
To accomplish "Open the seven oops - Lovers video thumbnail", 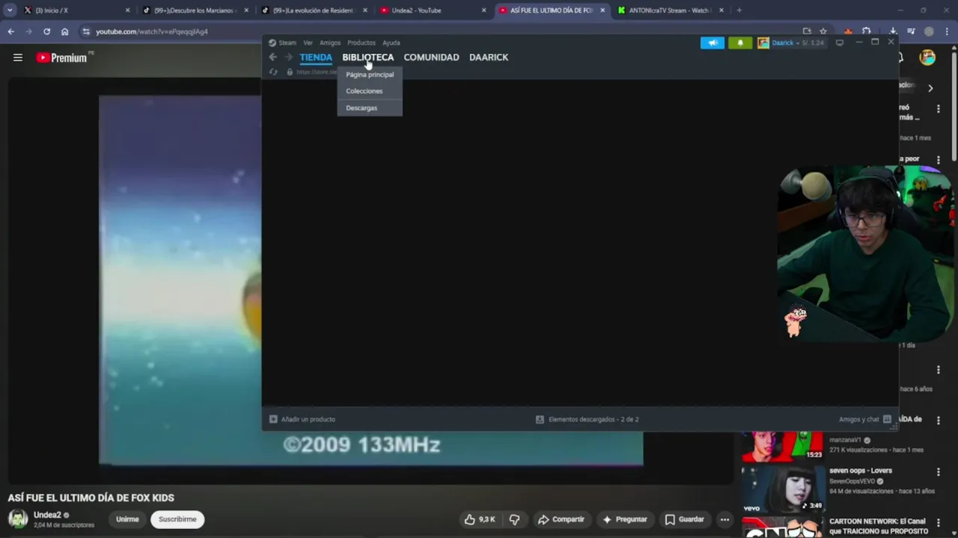I will point(782,488).
